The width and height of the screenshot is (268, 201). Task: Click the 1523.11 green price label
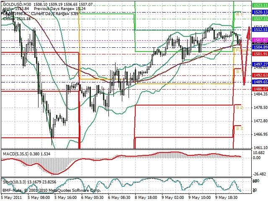click(x=260, y=5)
